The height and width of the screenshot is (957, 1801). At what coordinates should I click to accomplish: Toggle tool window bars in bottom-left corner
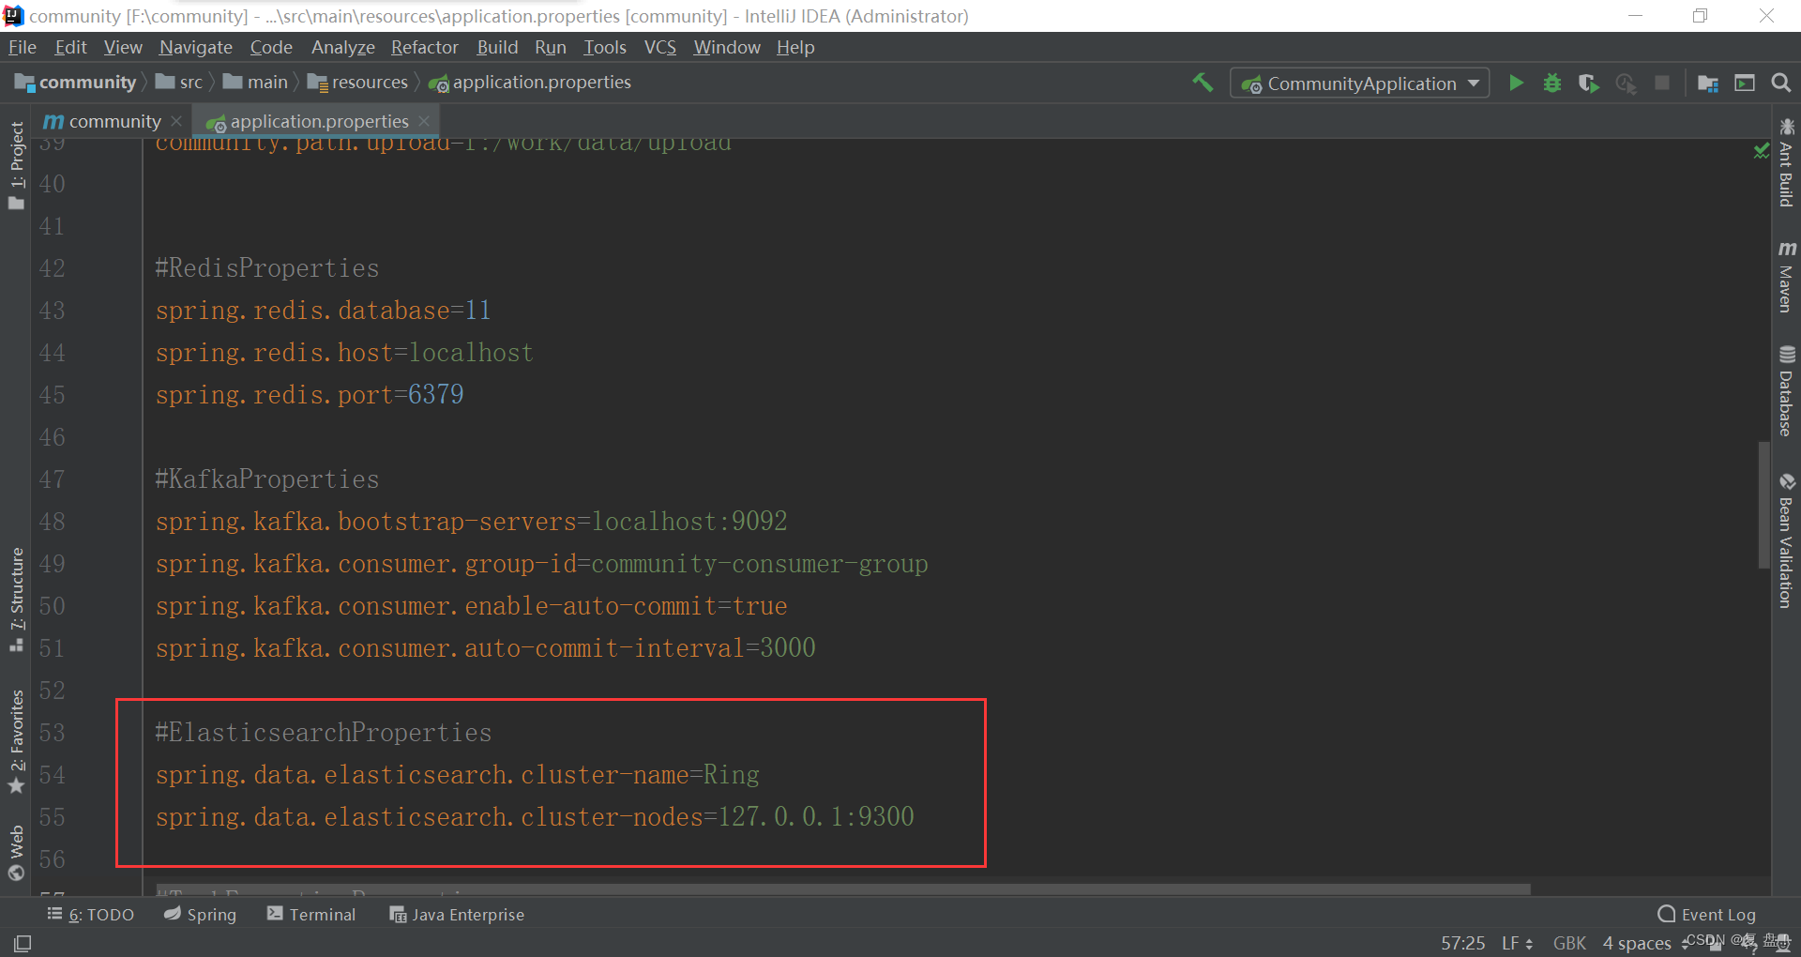coord(23,943)
